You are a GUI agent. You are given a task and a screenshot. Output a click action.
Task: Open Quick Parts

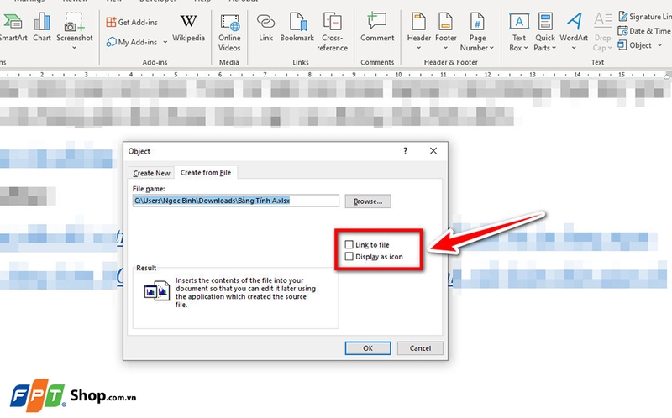point(544,33)
